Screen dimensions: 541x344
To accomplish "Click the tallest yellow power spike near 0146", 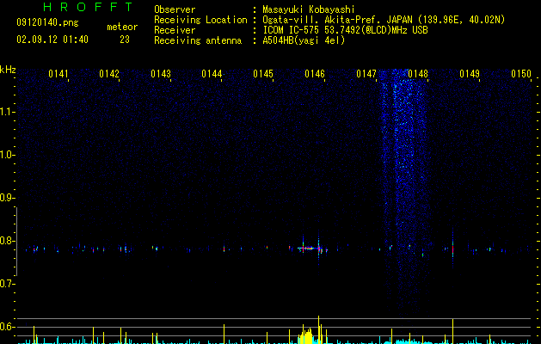I will tap(318, 329).
